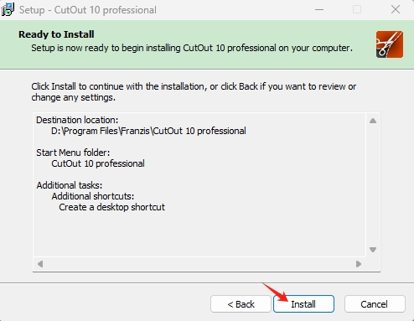Click the "Destination location:" label line
This screenshot has height=321, width=414.
click(x=77, y=120)
